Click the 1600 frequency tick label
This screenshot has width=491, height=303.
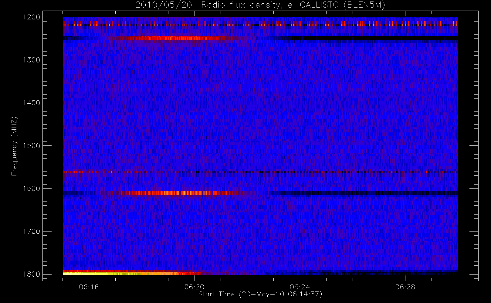point(32,188)
